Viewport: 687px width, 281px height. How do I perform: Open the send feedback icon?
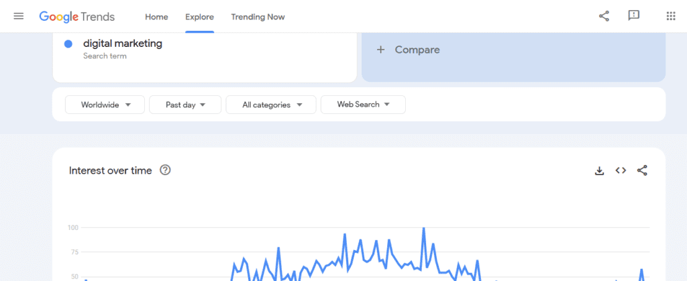pyautogui.click(x=633, y=16)
